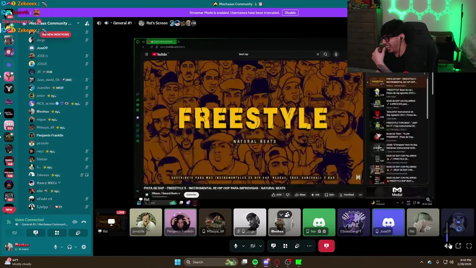Expand the Mechaaax Community server dropdown
This screenshot has width=476, height=268.
(78, 23)
